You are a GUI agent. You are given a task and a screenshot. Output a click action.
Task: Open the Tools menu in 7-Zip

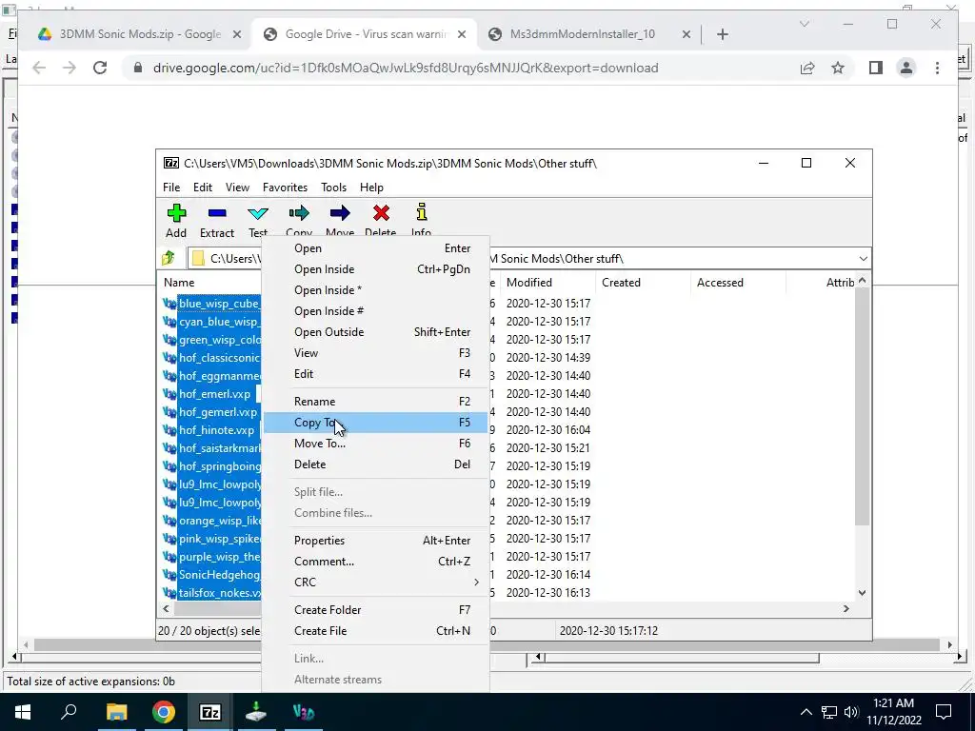[333, 188]
